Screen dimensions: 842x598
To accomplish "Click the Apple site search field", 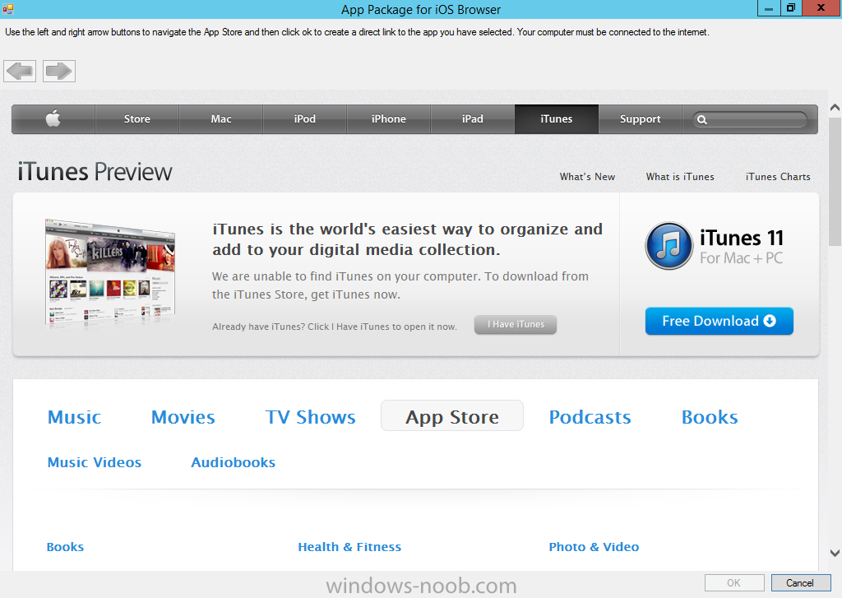I will (x=750, y=119).
